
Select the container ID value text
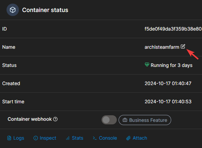click(x=173, y=29)
